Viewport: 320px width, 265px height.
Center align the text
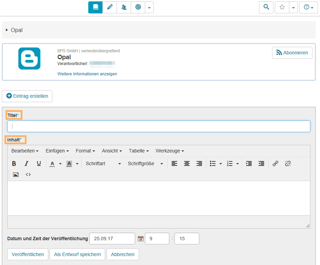(187, 164)
